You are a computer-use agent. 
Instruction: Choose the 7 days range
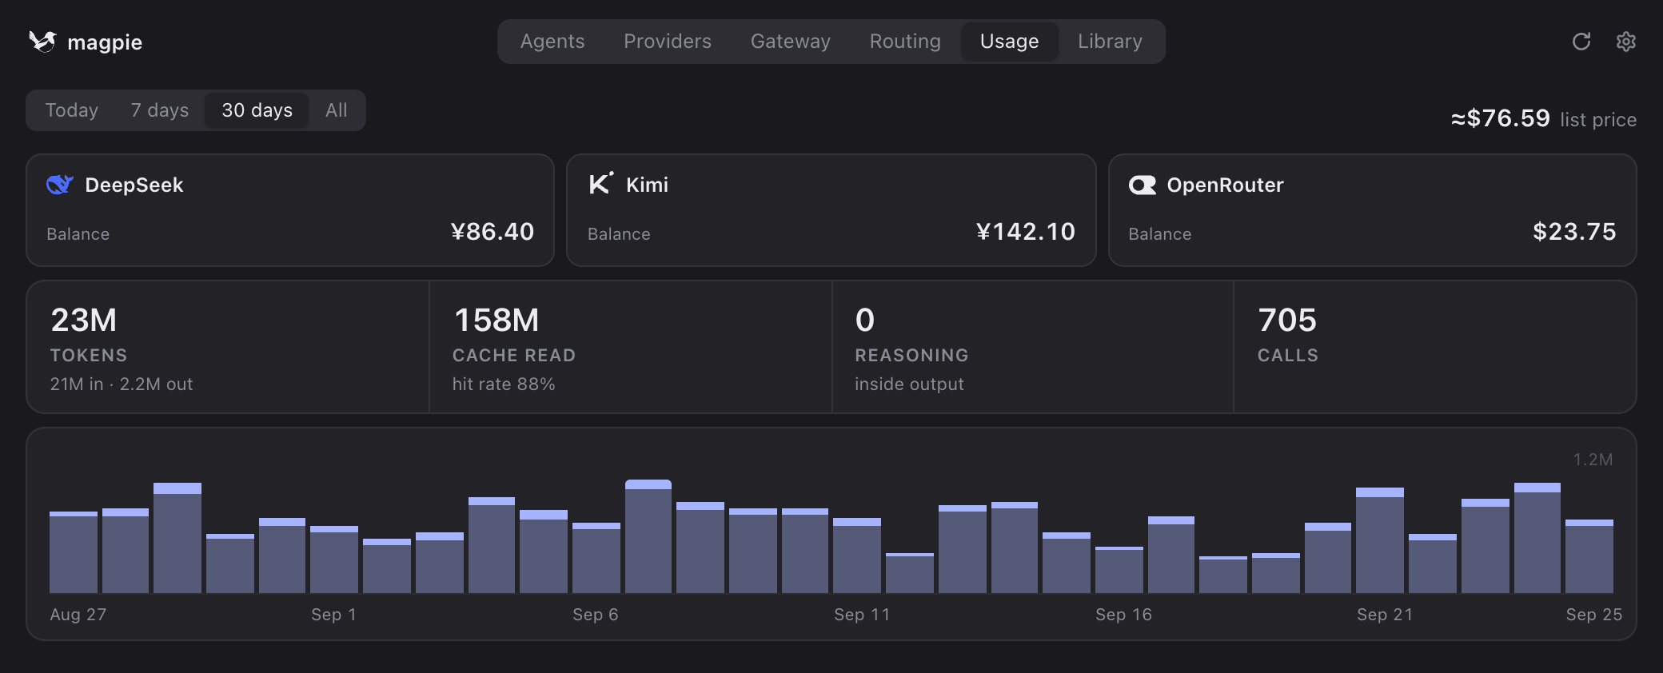coord(160,110)
